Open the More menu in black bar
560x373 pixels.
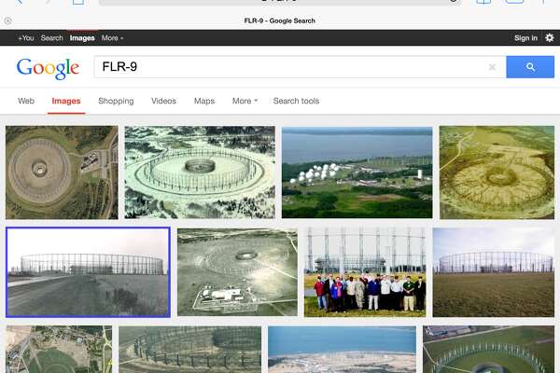(112, 38)
